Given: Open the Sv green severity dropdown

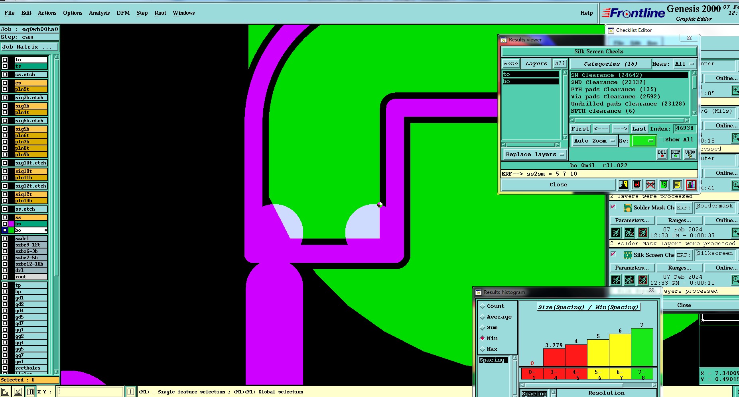Looking at the screenshot, I should click(643, 141).
